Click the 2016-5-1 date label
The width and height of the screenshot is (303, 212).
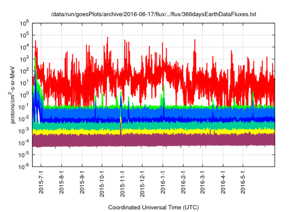coord(243,182)
